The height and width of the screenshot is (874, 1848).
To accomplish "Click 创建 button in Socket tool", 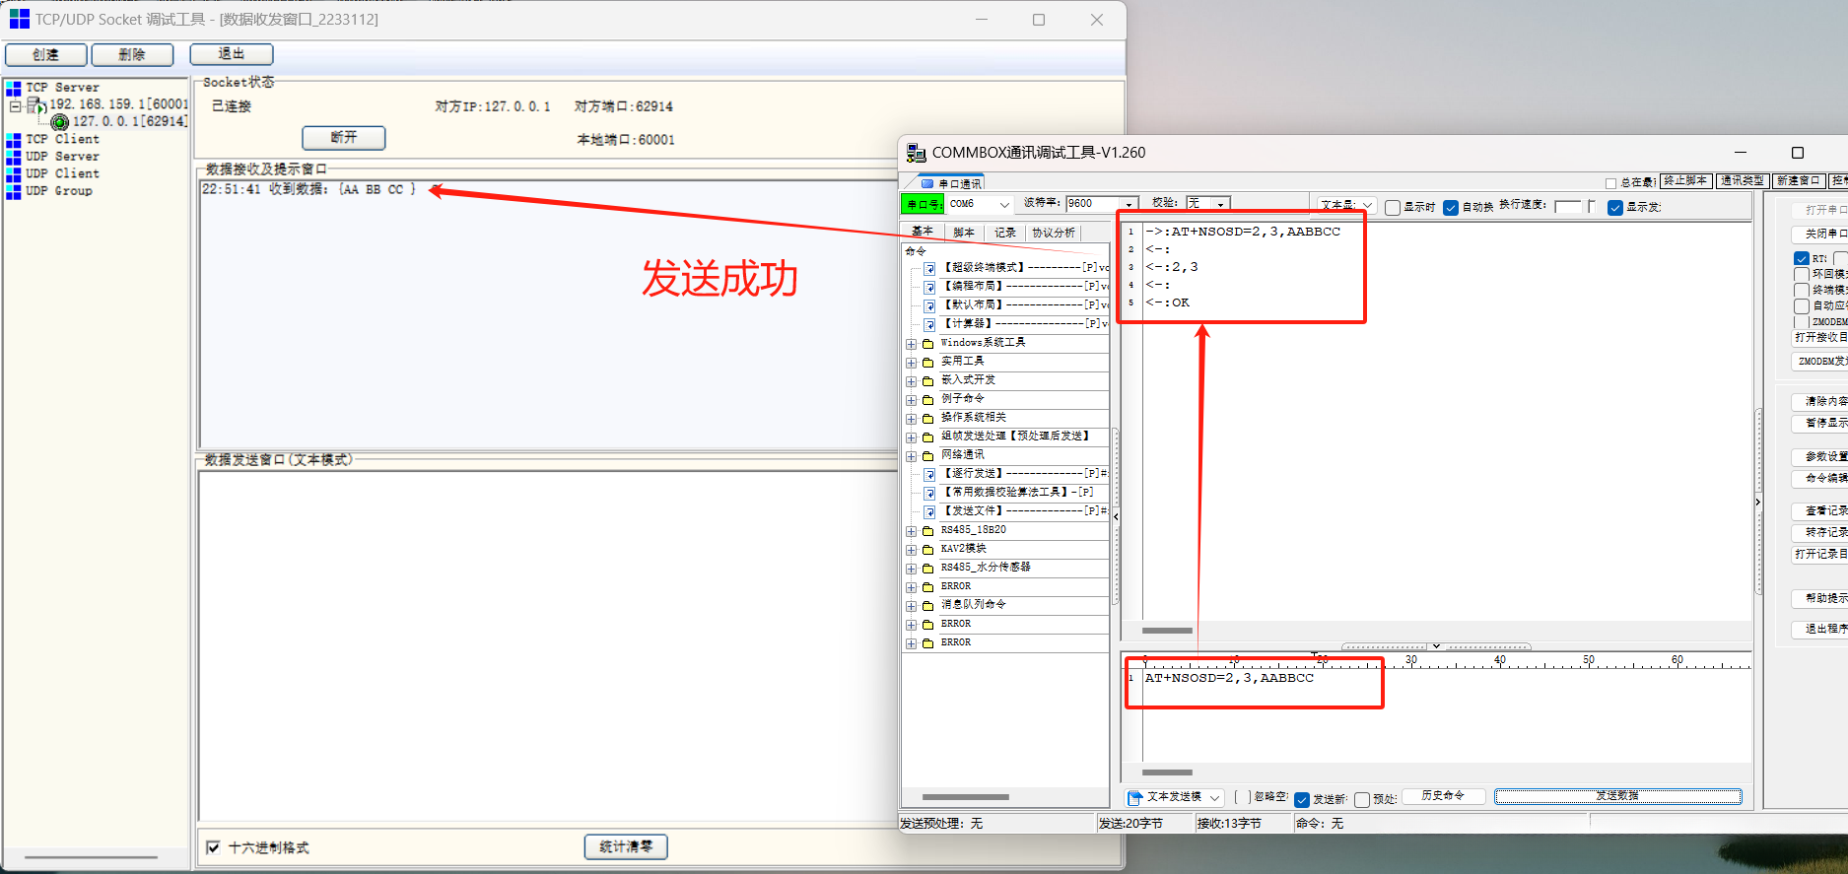I will click(x=45, y=55).
